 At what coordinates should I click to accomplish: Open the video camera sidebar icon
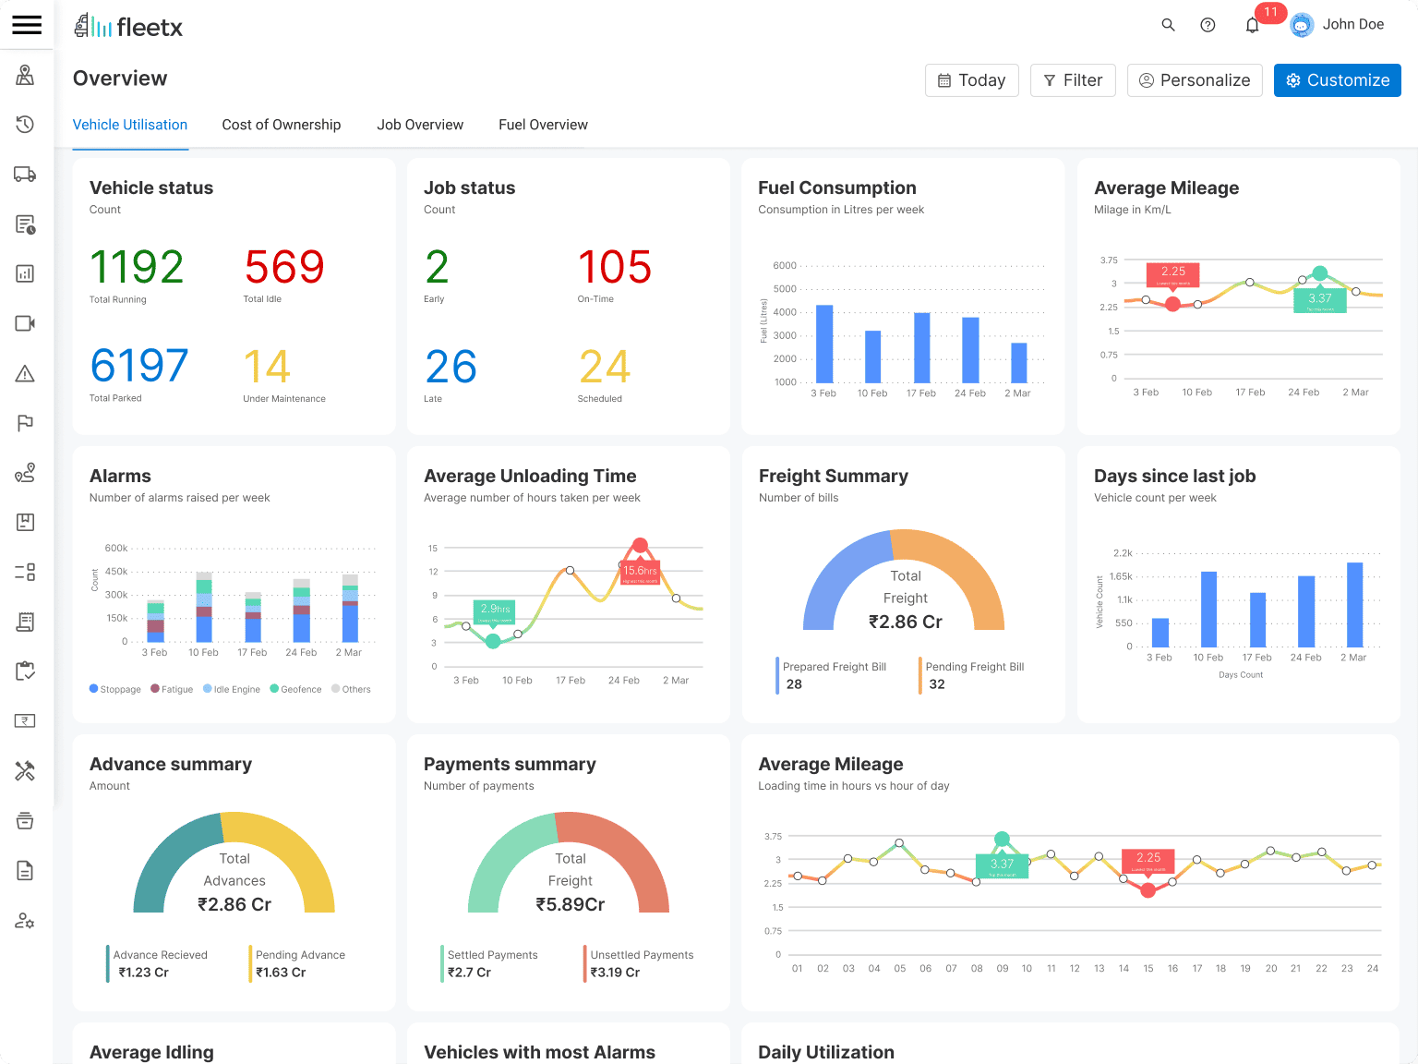pos(25,323)
